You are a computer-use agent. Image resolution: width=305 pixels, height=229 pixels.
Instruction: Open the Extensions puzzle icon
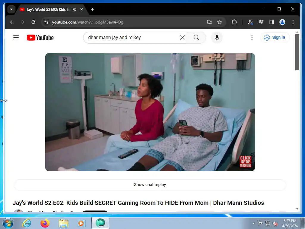click(234, 22)
